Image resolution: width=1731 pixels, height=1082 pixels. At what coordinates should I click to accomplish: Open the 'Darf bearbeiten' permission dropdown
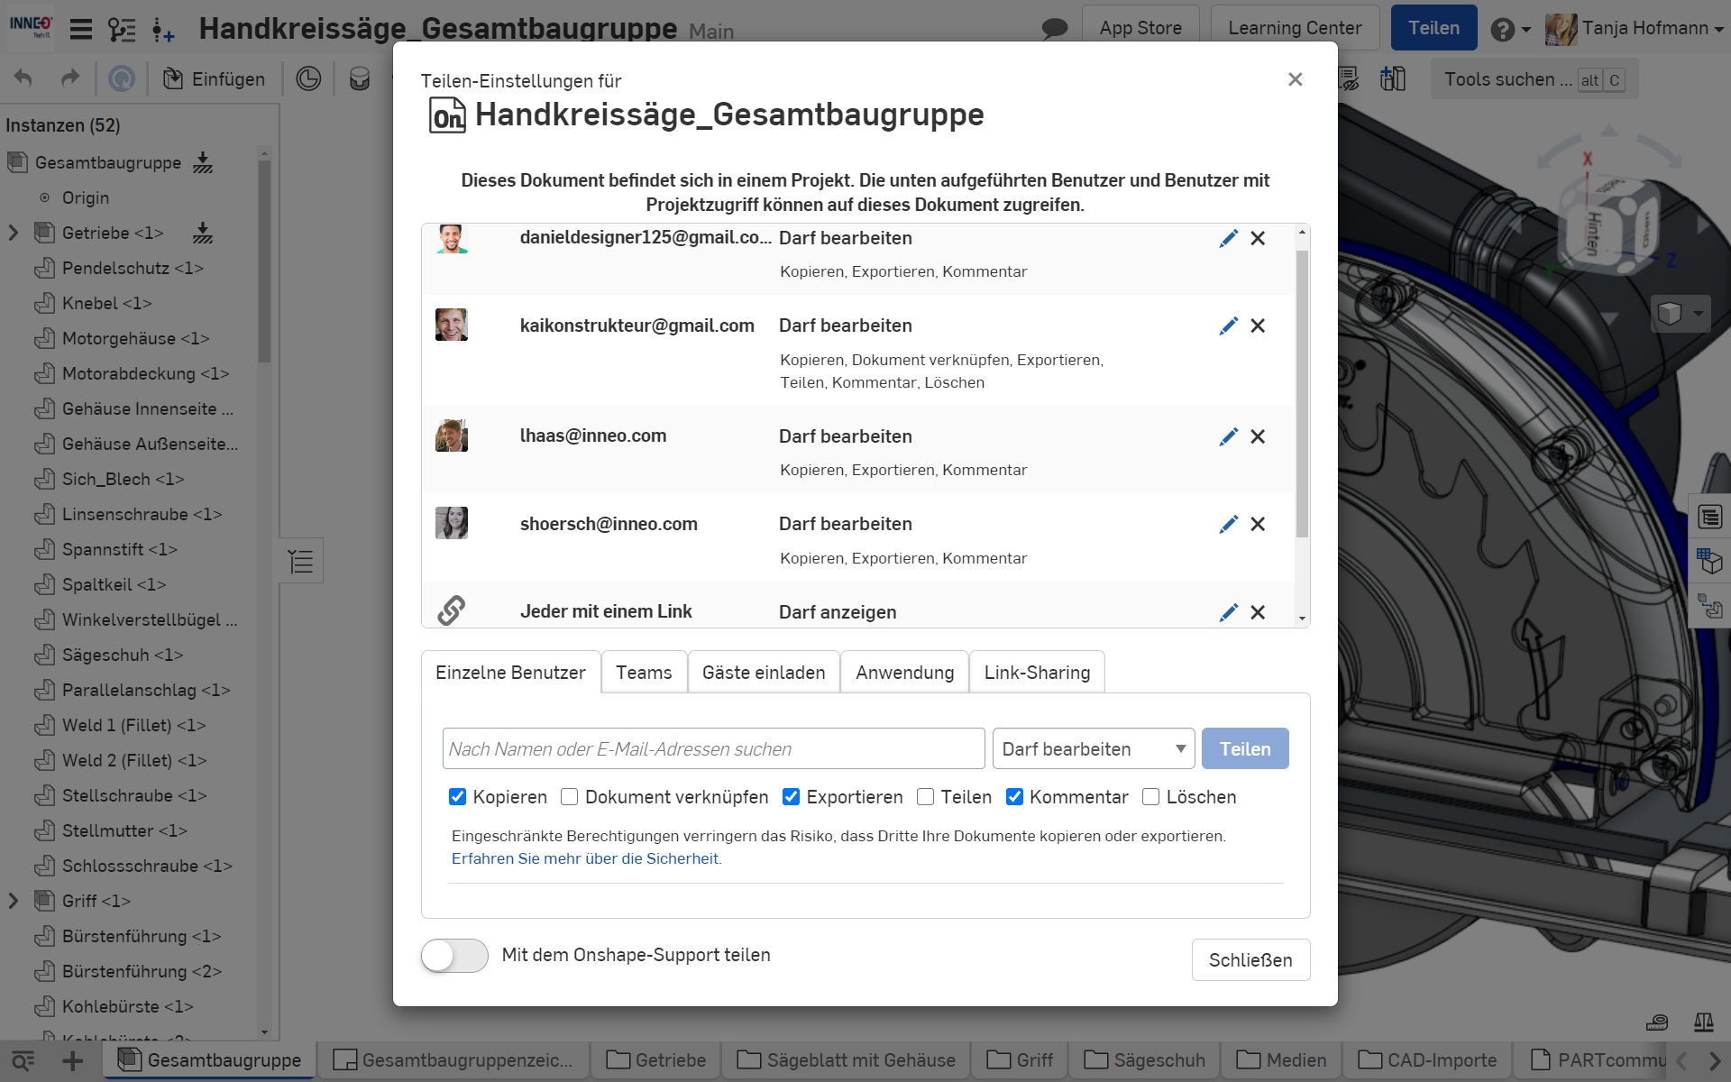click(x=1093, y=749)
